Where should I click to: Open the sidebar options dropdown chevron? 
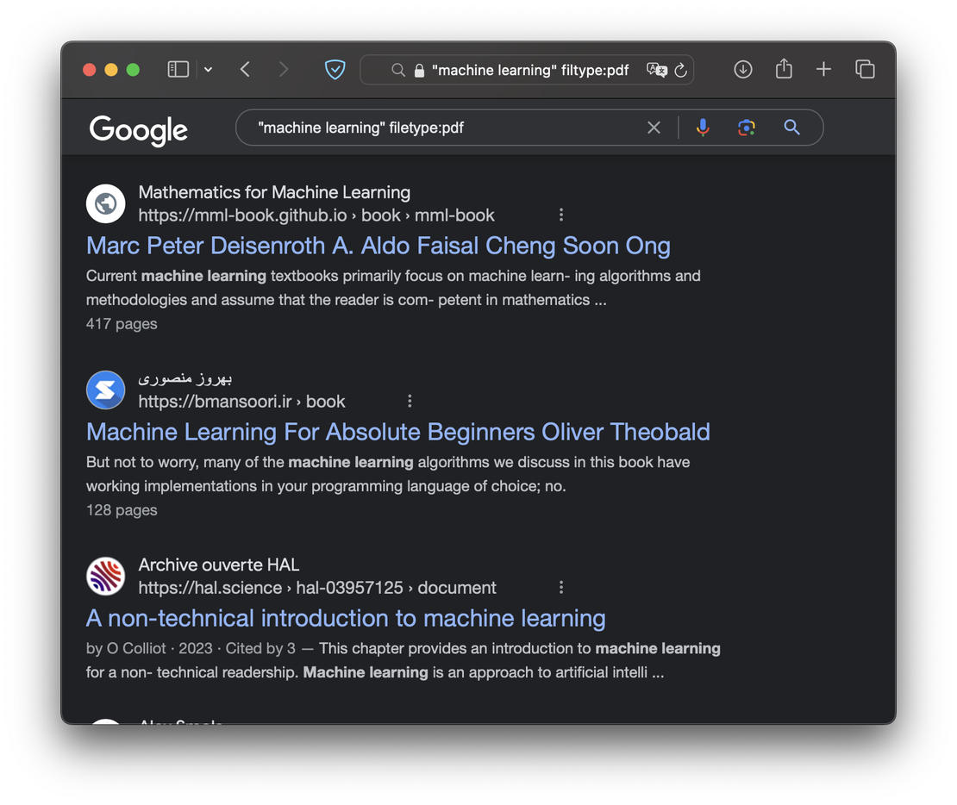[208, 70]
